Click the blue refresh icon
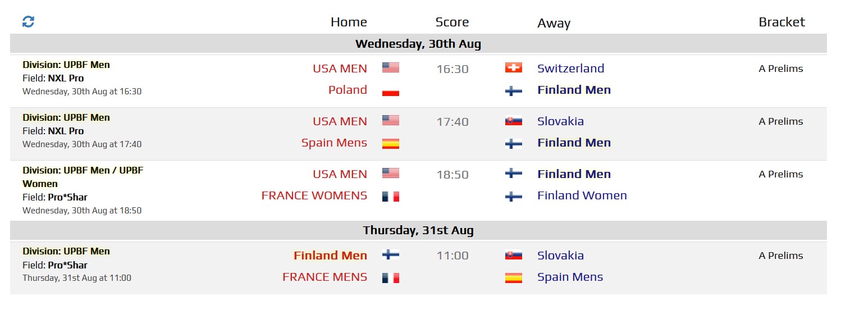Image resolution: width=841 pixels, height=319 pixels. (x=28, y=22)
